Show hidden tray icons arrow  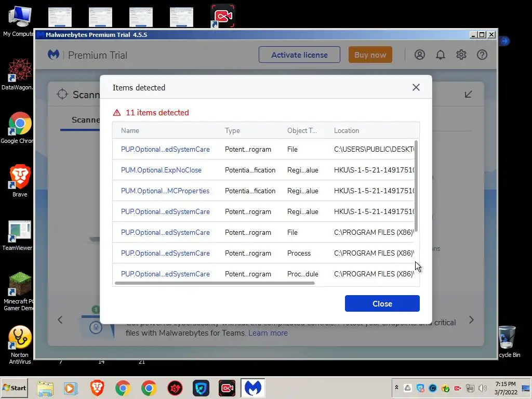click(x=396, y=388)
